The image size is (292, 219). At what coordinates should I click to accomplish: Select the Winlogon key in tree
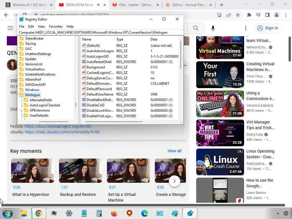(33, 95)
